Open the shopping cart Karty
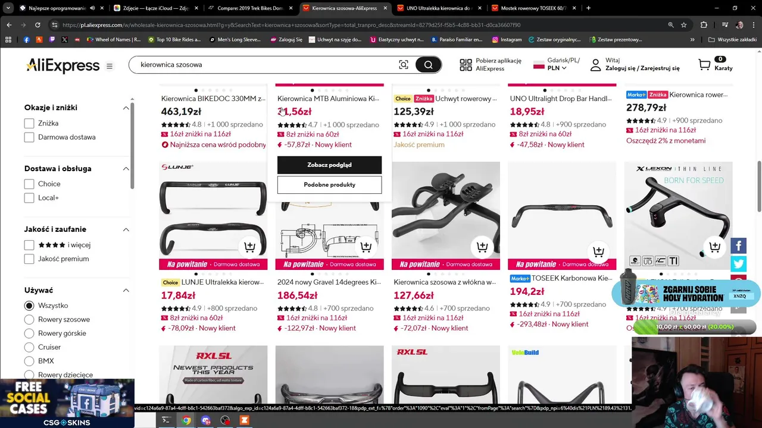This screenshot has height=428, width=762. (x=715, y=64)
